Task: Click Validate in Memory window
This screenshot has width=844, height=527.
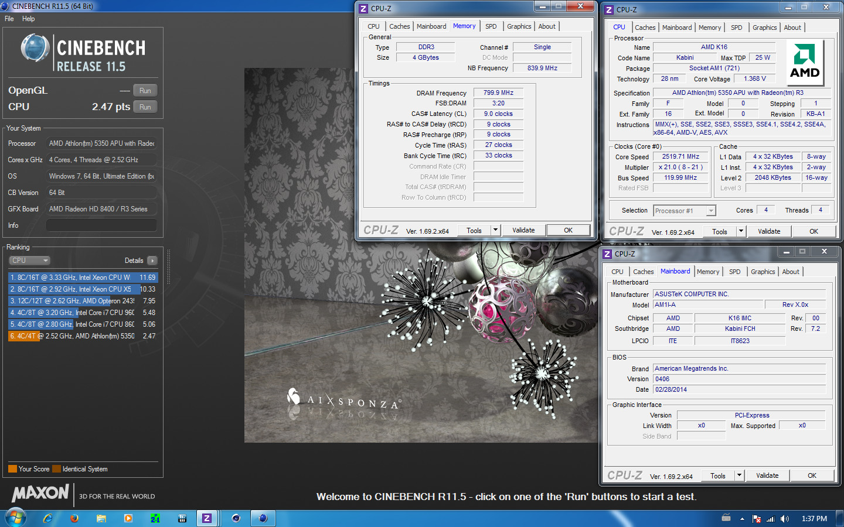Action: (x=523, y=231)
